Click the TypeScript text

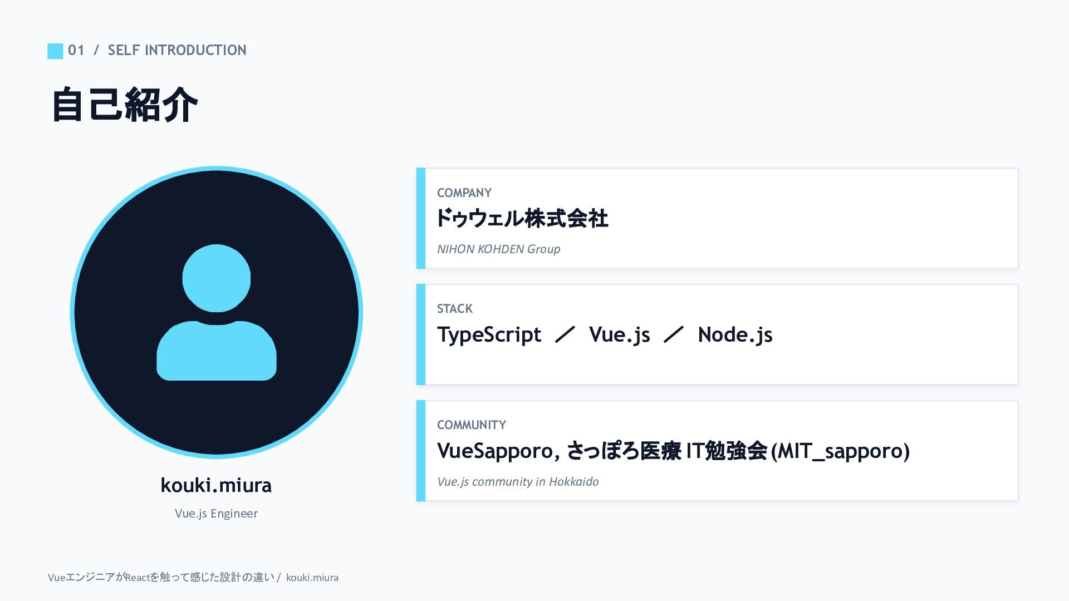489,334
